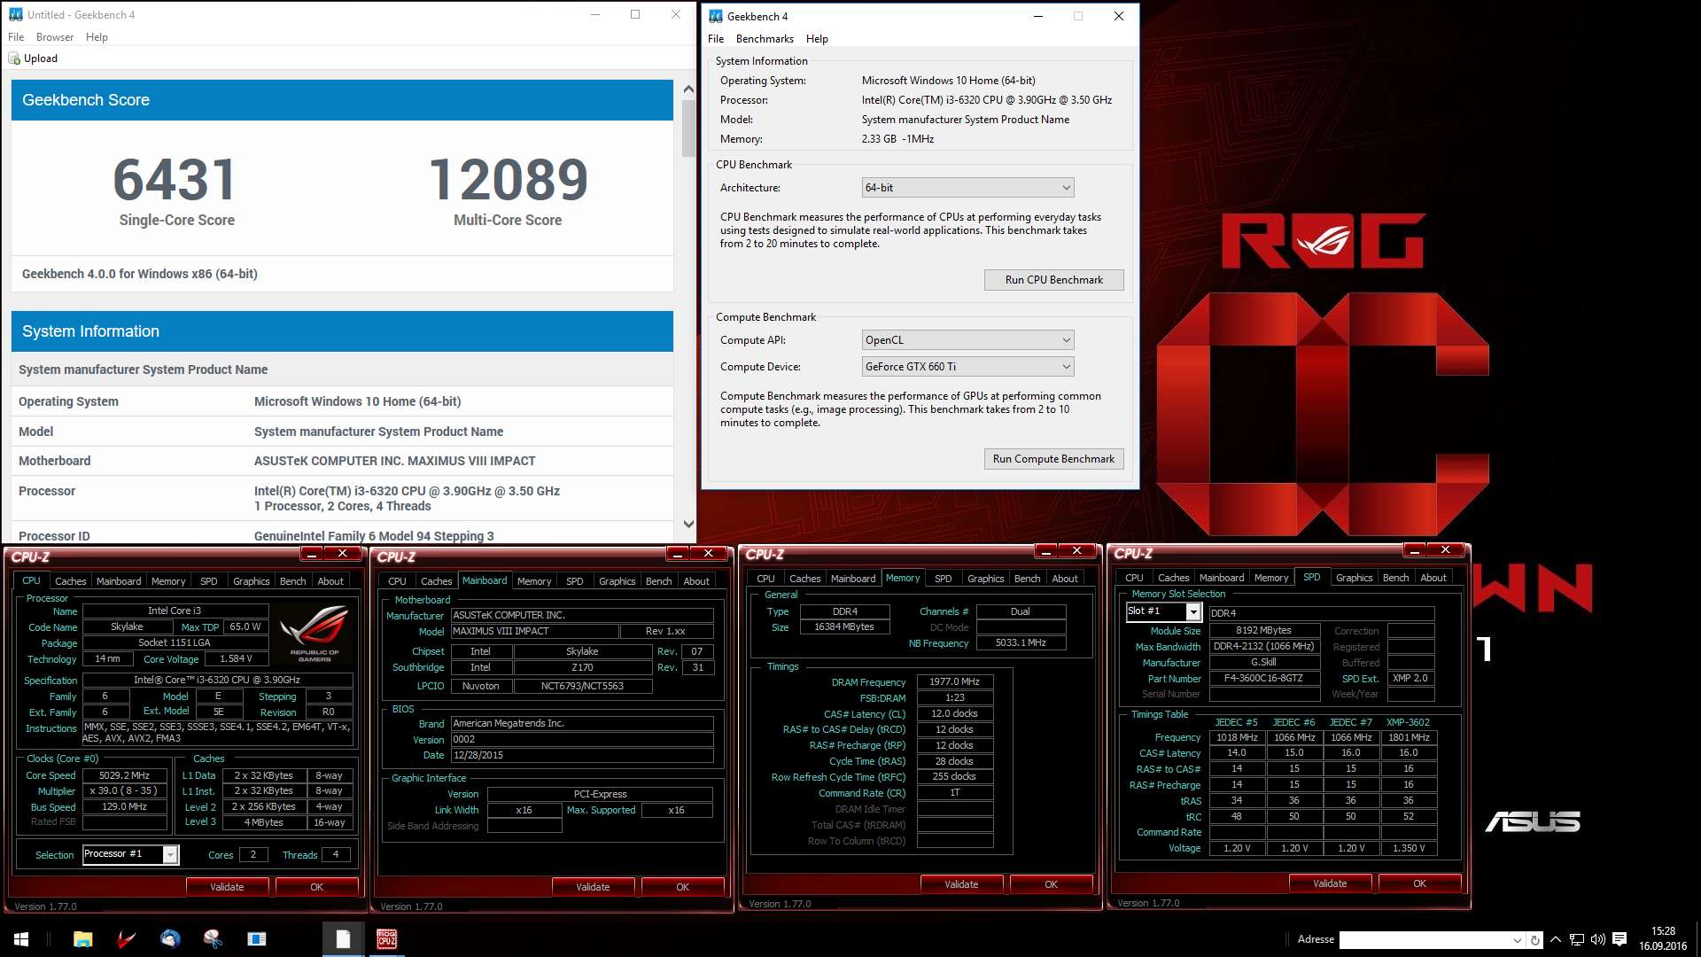Open the Mainboard tab in the SPD CPU-Z window
Screen dimensions: 1701x957
point(1222,578)
